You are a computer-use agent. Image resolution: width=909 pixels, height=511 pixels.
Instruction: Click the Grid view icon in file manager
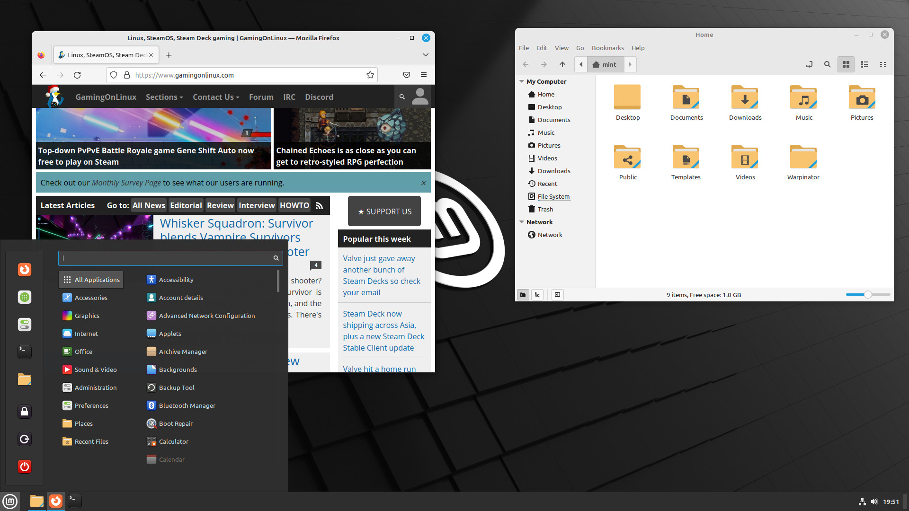pos(846,64)
